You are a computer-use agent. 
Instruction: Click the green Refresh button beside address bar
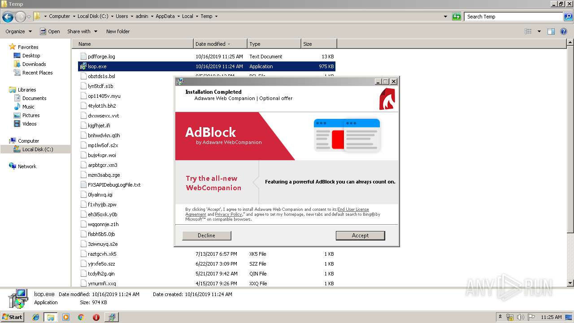point(457,17)
